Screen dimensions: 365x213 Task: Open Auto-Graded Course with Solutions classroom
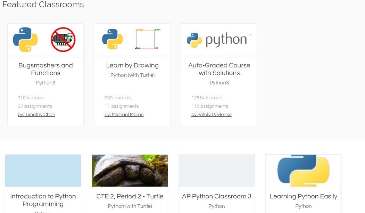click(219, 69)
